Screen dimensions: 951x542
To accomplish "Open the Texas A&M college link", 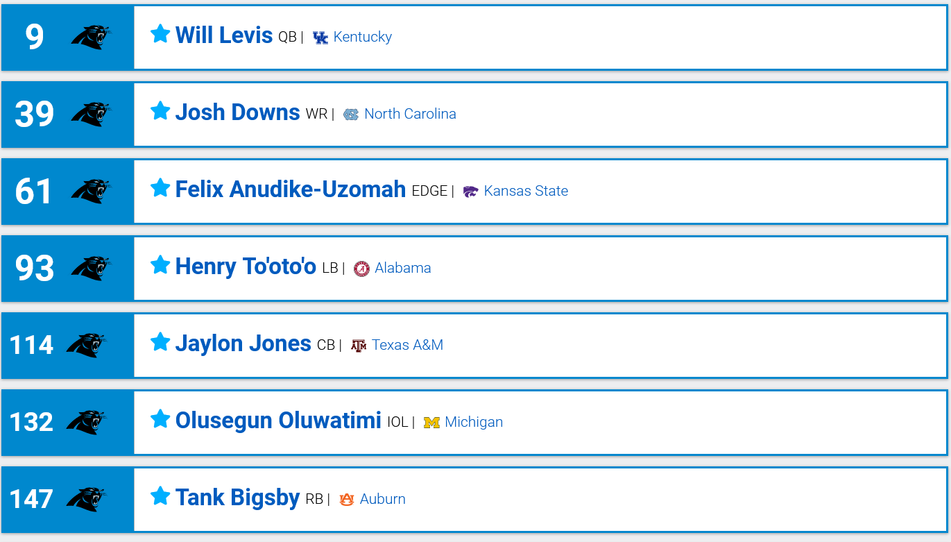I will [407, 345].
